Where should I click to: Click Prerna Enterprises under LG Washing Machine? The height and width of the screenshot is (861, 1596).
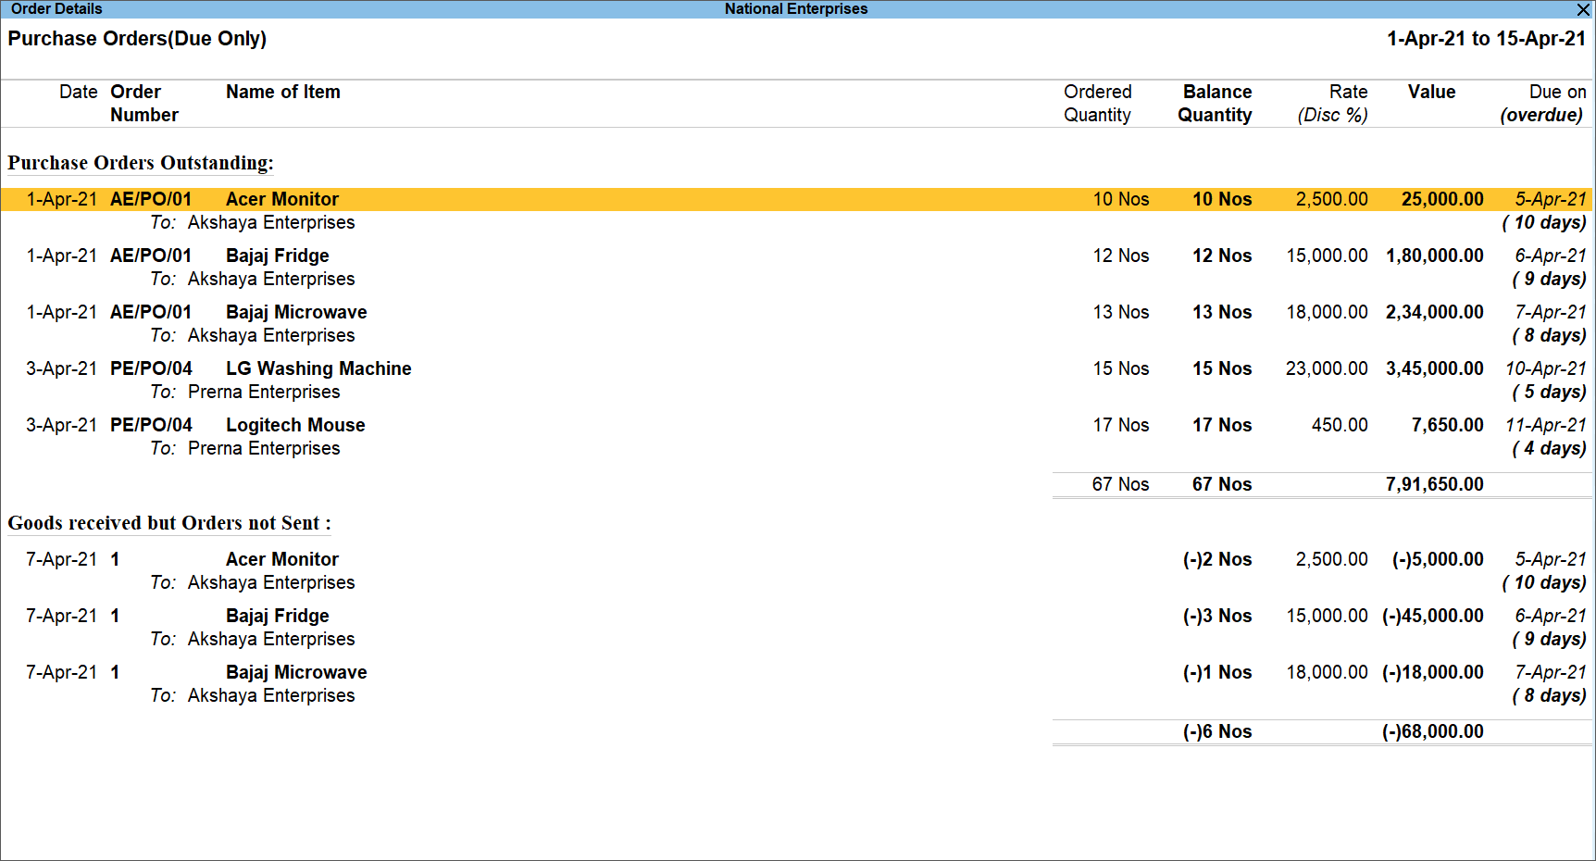pos(264,392)
